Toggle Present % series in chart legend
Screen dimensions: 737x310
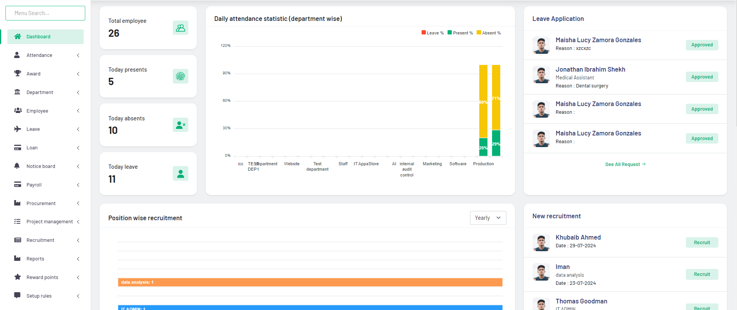(x=460, y=33)
